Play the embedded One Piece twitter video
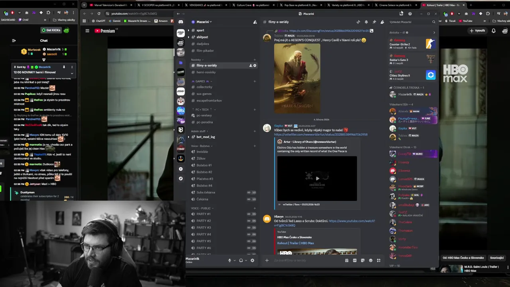The height and width of the screenshot is (287, 510). (317, 178)
